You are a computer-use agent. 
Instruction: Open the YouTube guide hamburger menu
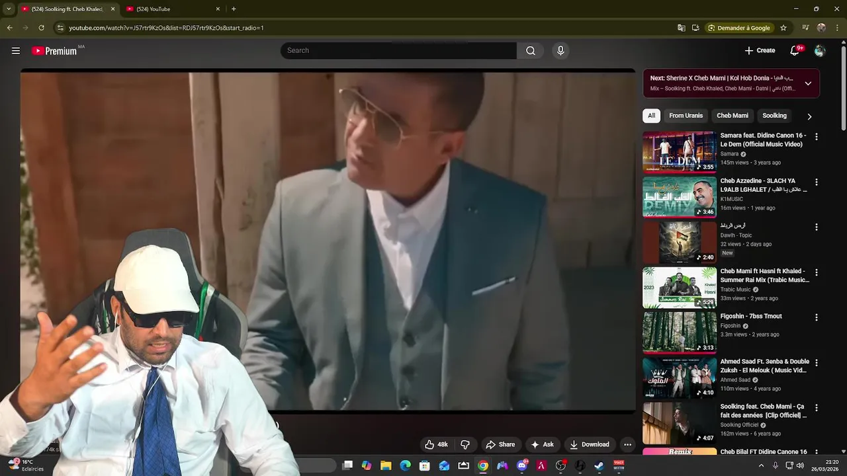coord(16,51)
